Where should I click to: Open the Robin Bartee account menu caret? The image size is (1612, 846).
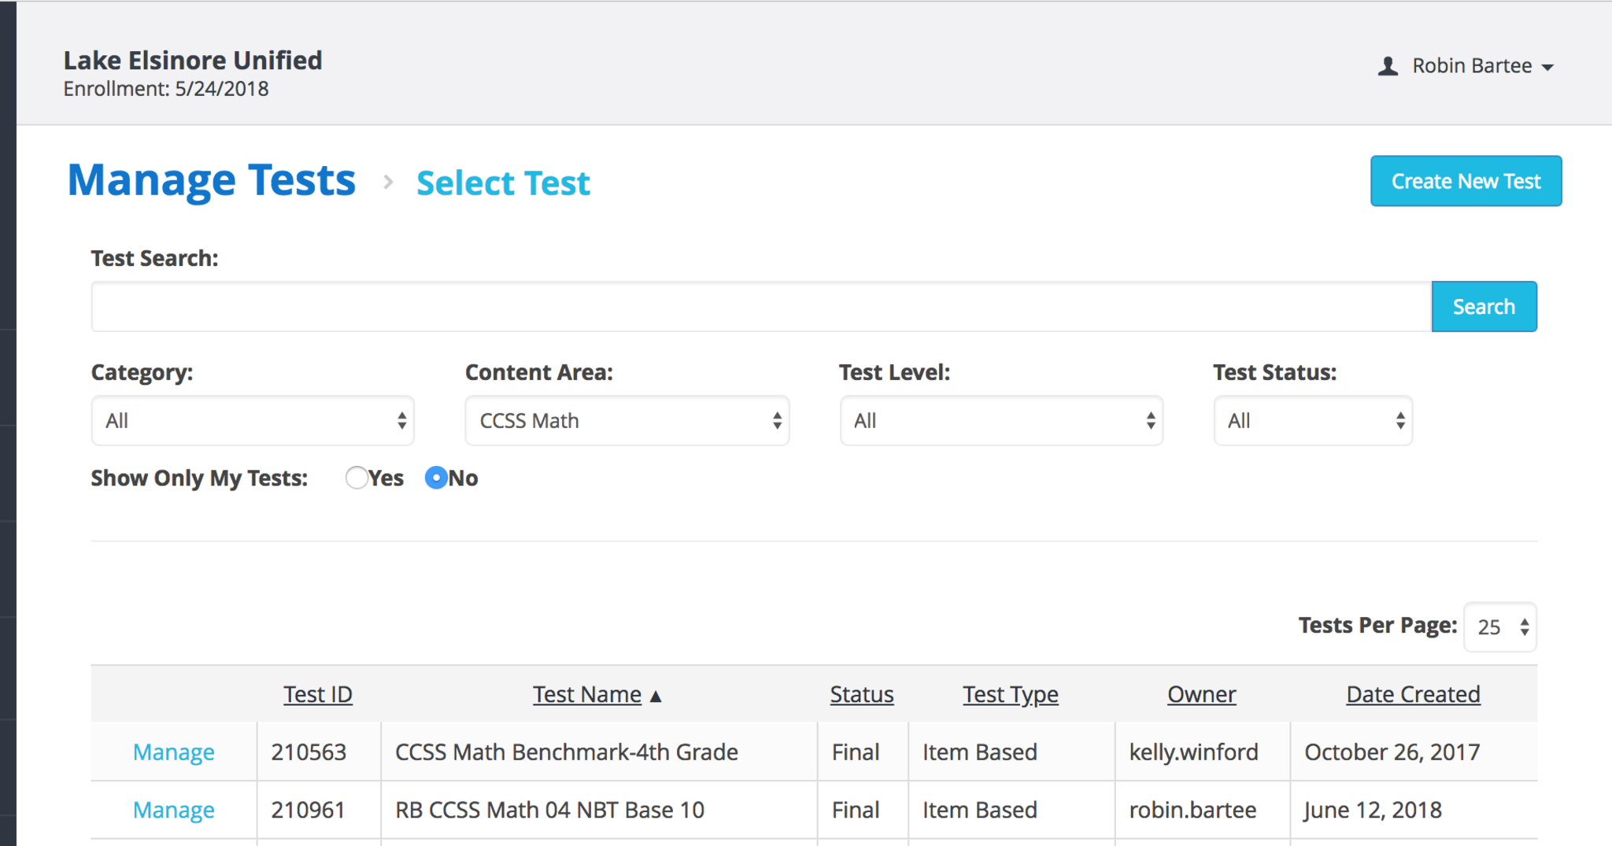tap(1547, 68)
